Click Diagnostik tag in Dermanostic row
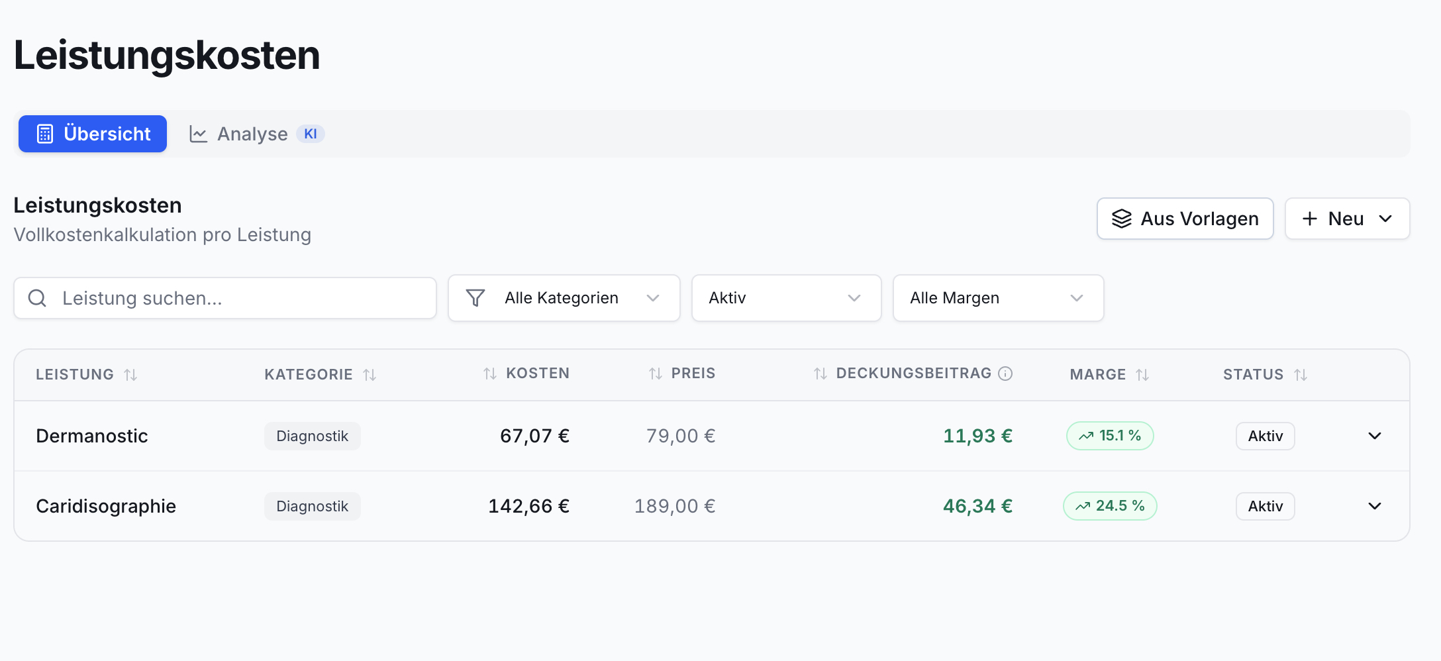The width and height of the screenshot is (1441, 661). (313, 436)
